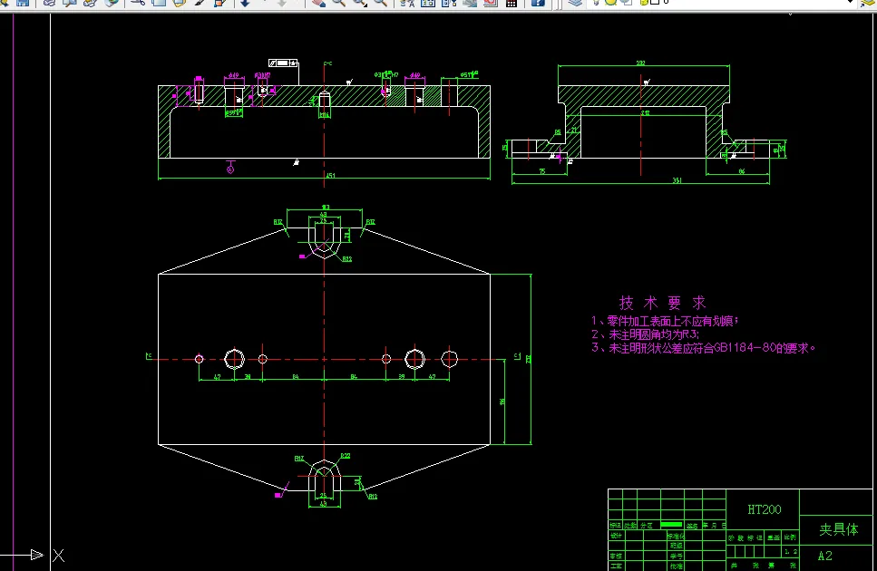Select the 451 overall length dimension
The image size is (877, 571).
[x=330, y=176]
